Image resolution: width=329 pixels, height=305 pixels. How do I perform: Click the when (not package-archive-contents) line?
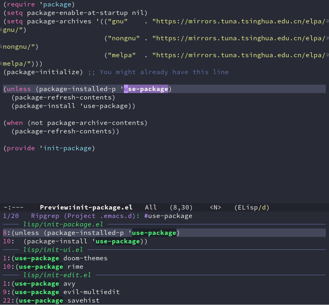point(75,123)
